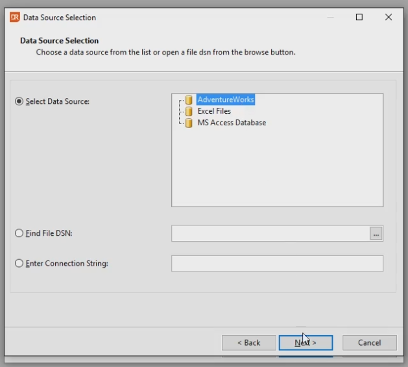Focus the connection string text box
This screenshot has width=408, height=367.
[x=277, y=264]
